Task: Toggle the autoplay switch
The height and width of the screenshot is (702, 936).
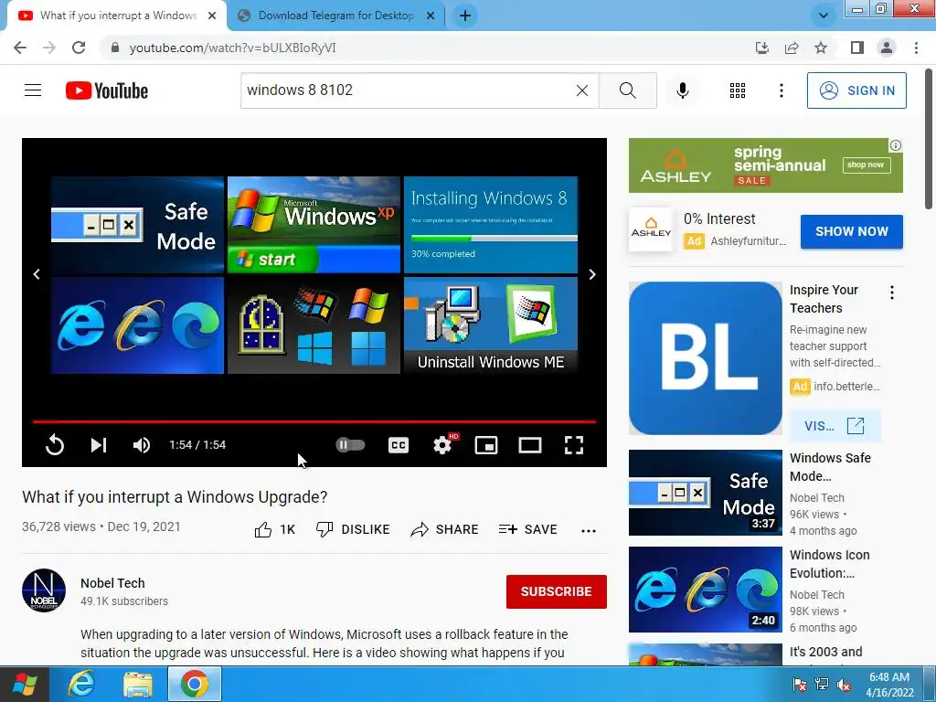Action: coord(350,445)
